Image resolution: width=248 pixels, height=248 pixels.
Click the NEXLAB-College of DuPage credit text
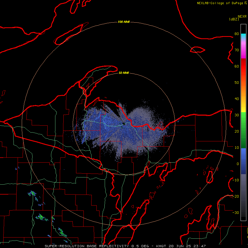tap(222, 3)
